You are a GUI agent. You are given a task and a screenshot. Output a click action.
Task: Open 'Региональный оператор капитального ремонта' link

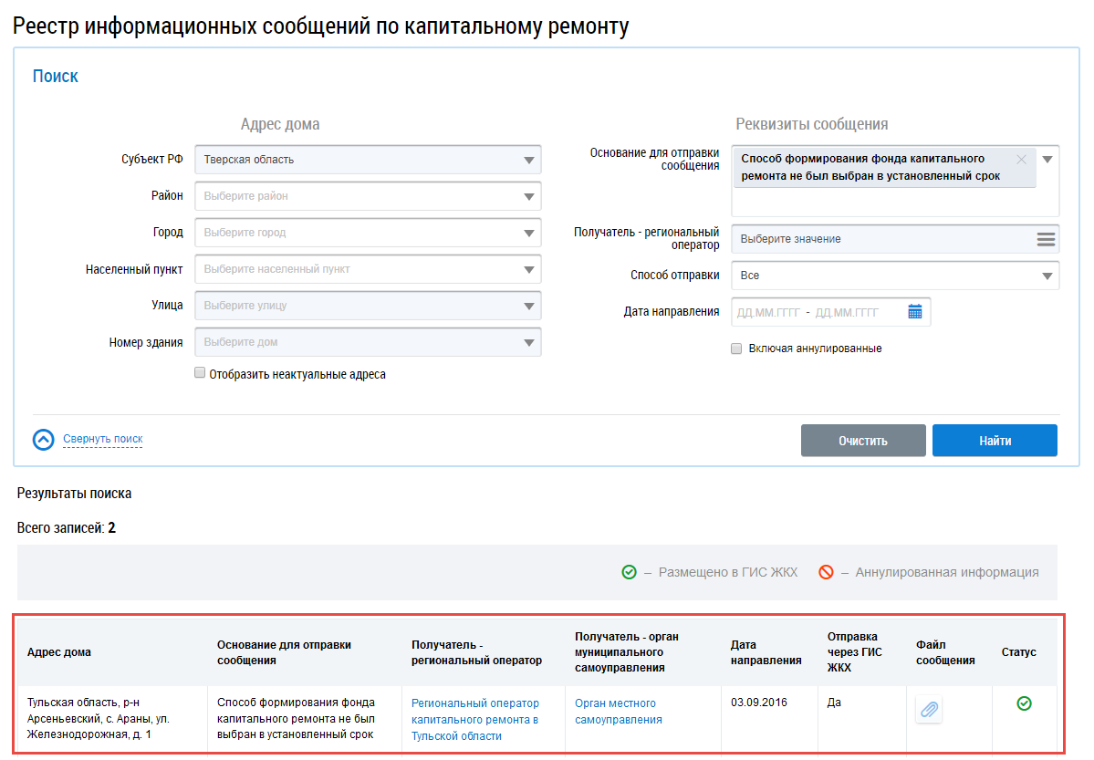[x=474, y=719]
